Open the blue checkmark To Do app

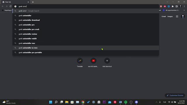[x=88, y=102]
